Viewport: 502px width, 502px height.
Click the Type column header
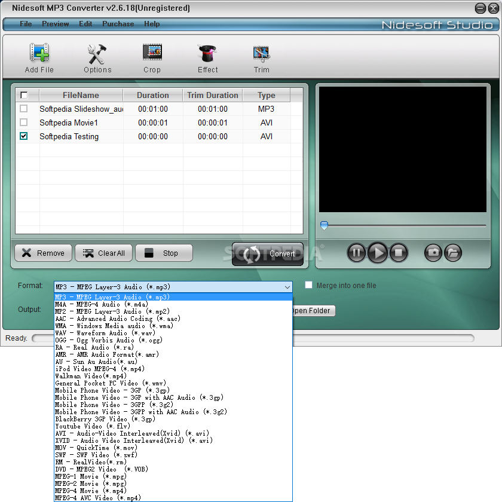tap(267, 95)
